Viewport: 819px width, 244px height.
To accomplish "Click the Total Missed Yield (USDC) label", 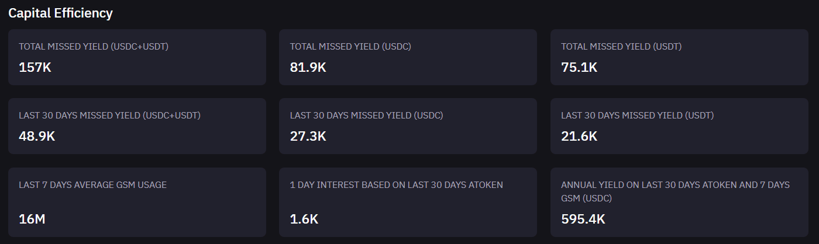I will pos(350,46).
